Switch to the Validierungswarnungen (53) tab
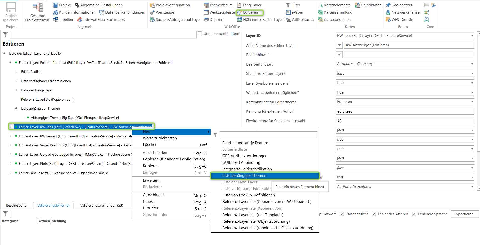The image size is (480, 245). point(101,205)
